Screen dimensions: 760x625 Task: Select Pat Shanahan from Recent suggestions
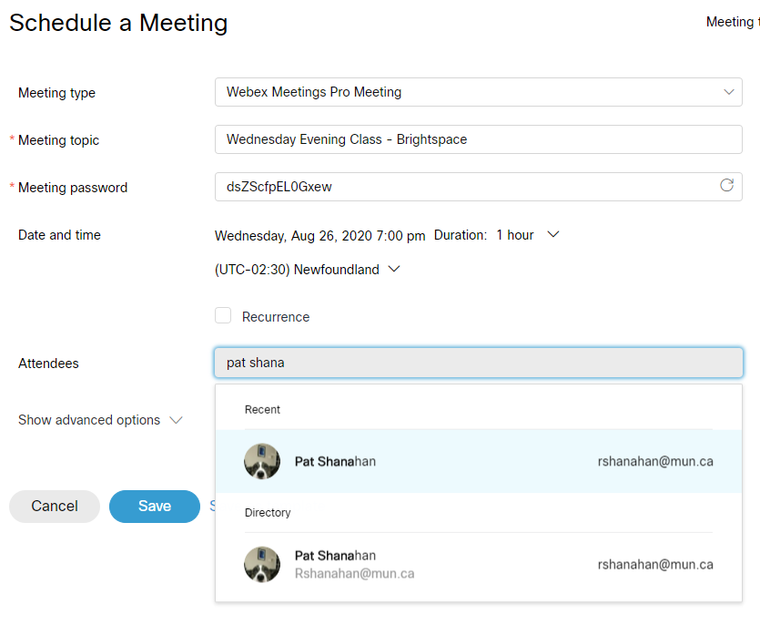(479, 462)
